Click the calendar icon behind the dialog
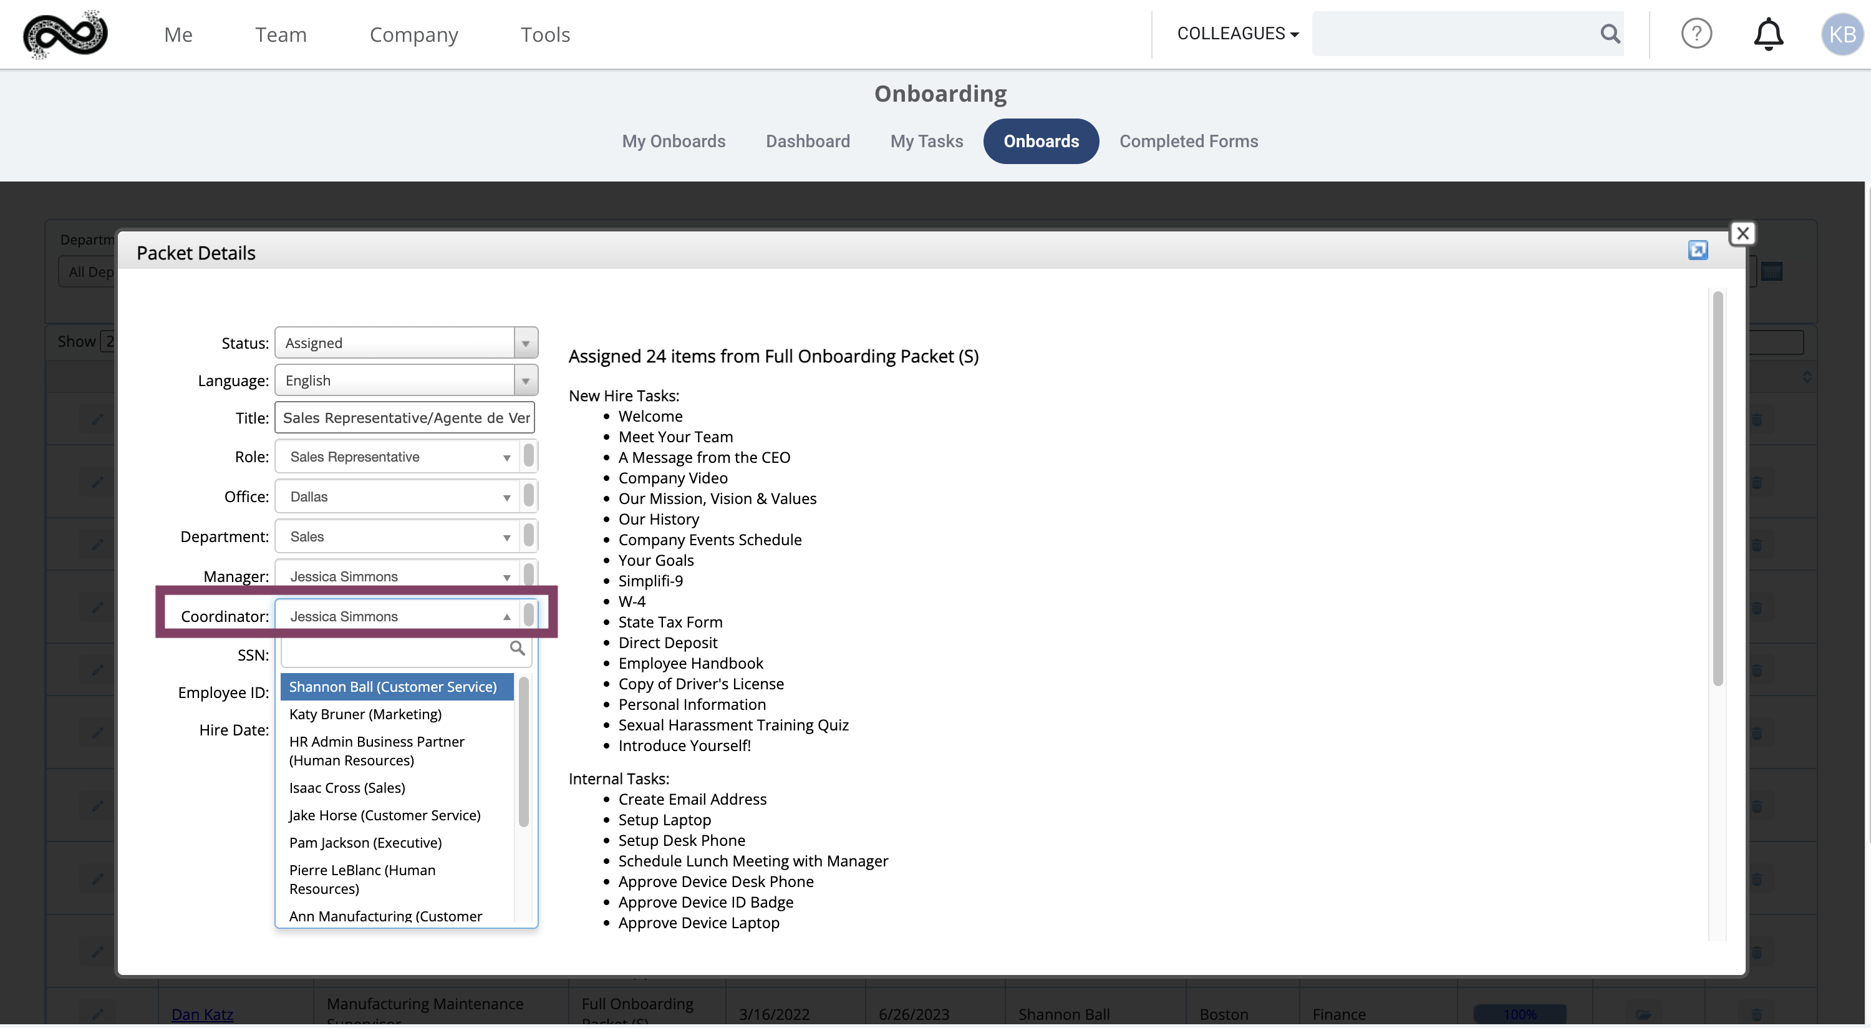 1771,272
